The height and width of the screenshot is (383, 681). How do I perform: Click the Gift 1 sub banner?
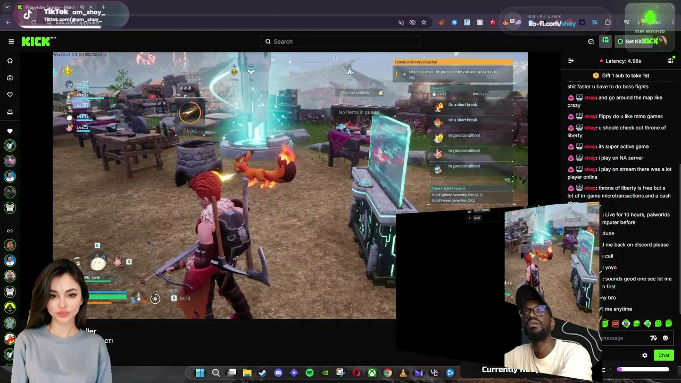621,76
